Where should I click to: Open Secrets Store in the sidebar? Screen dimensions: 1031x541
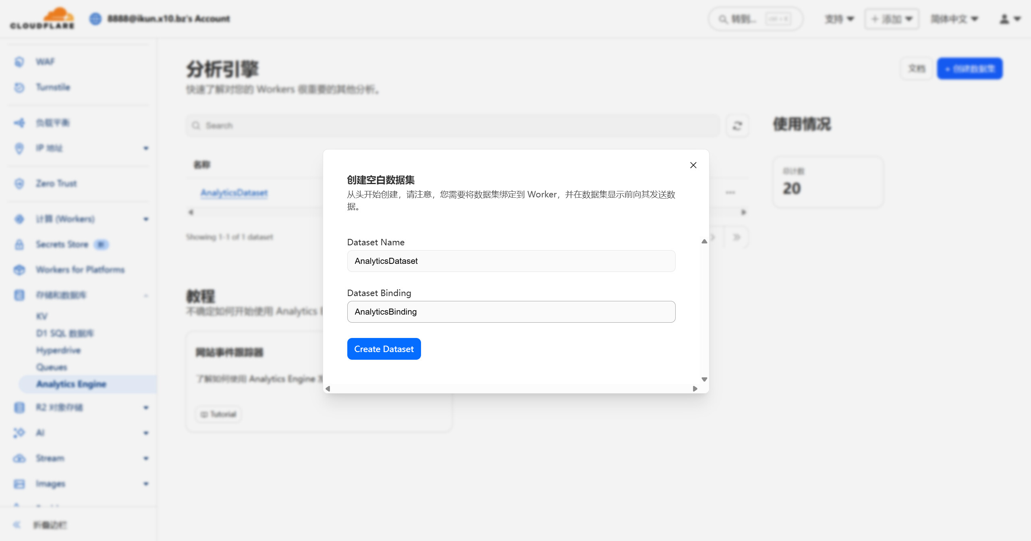[62, 244]
